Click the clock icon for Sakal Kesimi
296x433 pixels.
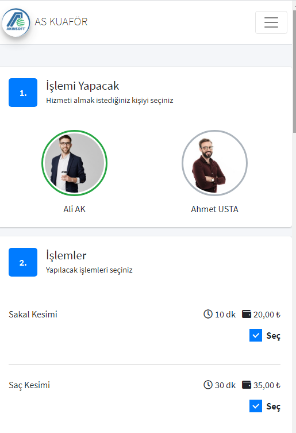pyautogui.click(x=208, y=314)
